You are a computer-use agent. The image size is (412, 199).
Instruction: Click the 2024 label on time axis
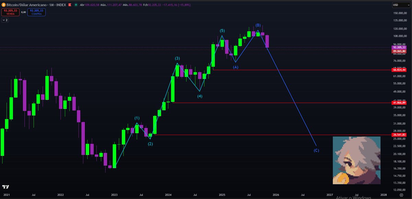click(168, 195)
